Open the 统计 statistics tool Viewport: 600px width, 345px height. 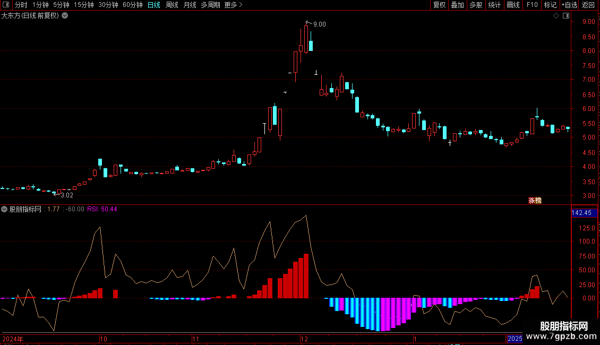[494, 5]
